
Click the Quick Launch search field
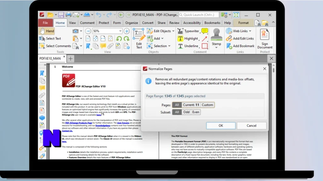(x=199, y=15)
